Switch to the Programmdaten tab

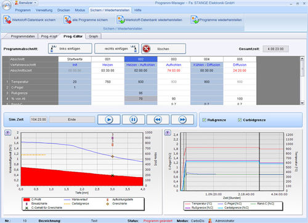click(23, 36)
